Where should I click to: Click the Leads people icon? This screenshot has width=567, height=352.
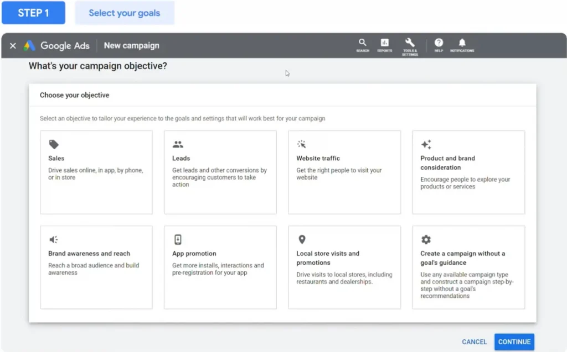178,145
